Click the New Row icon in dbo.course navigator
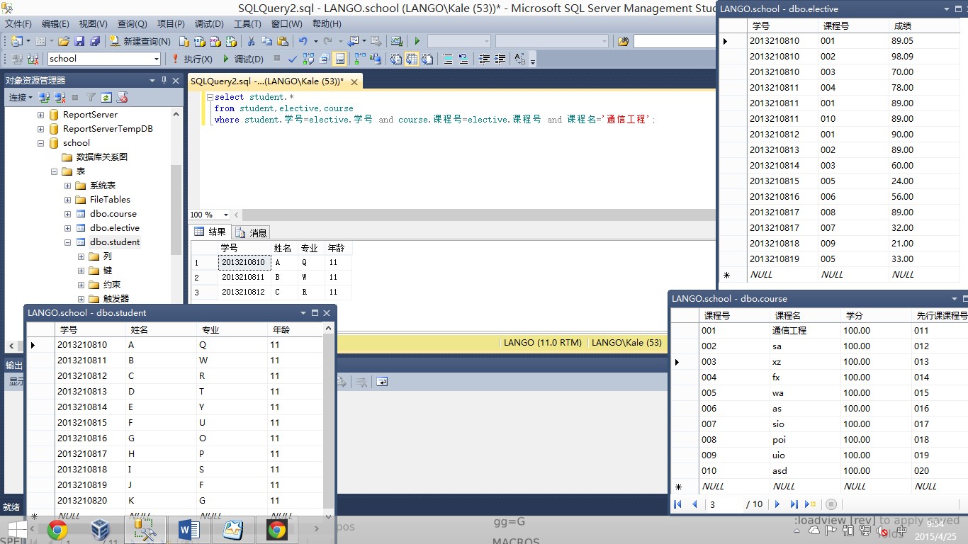 tap(811, 504)
